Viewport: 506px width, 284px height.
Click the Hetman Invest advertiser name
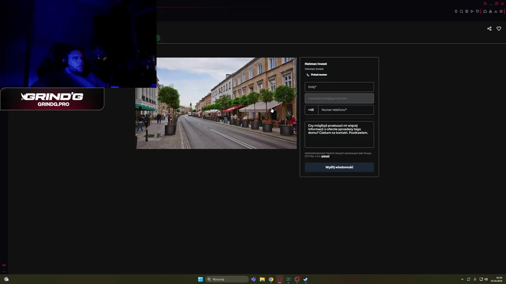[316, 64]
